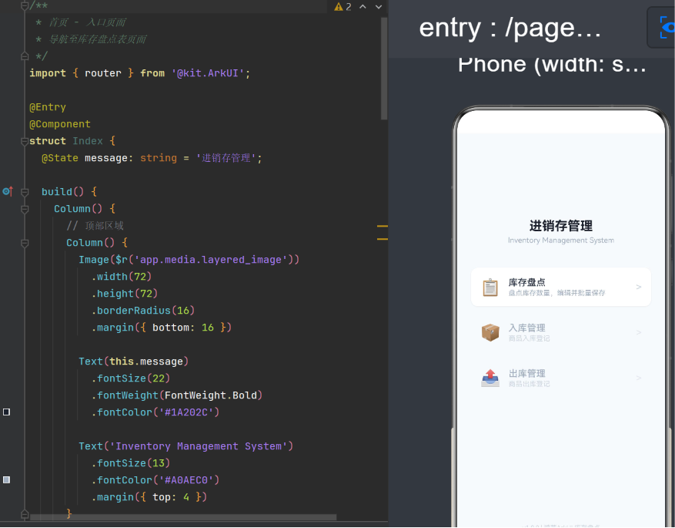The height and width of the screenshot is (528, 675).
Task: Tap the cardboard box icon for 入库管理
Action: click(490, 332)
